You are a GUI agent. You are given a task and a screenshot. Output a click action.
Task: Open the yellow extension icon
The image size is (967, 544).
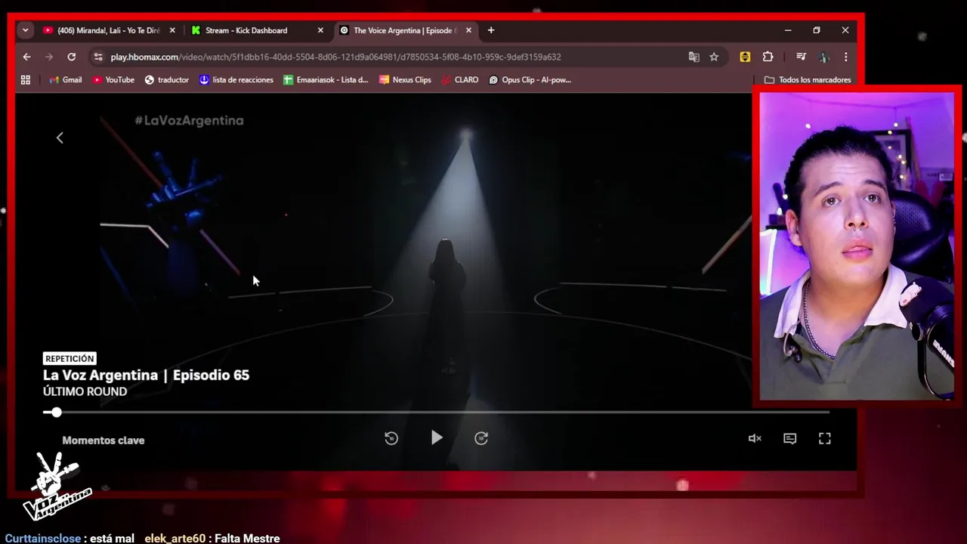coord(745,57)
